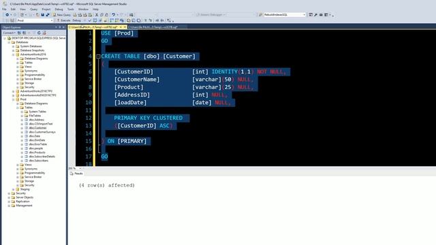
Task: Open the RebuildIndexesSQL find combo box
Action: point(285,15)
